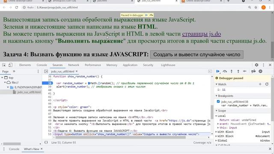Select jsdo_rus_utf8.html in file tree
This screenshot has height=154, width=274.
point(29,92)
